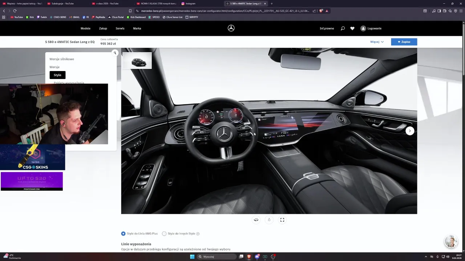Screen dimensions: 465x261
Task: Open YouTube bookmark in bookmarks bar
Action: 17,17
